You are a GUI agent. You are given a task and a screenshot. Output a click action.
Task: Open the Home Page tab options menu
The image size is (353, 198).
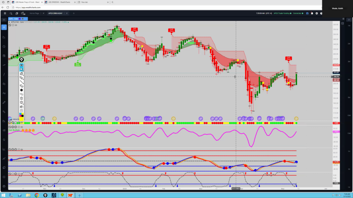coord(41,13)
